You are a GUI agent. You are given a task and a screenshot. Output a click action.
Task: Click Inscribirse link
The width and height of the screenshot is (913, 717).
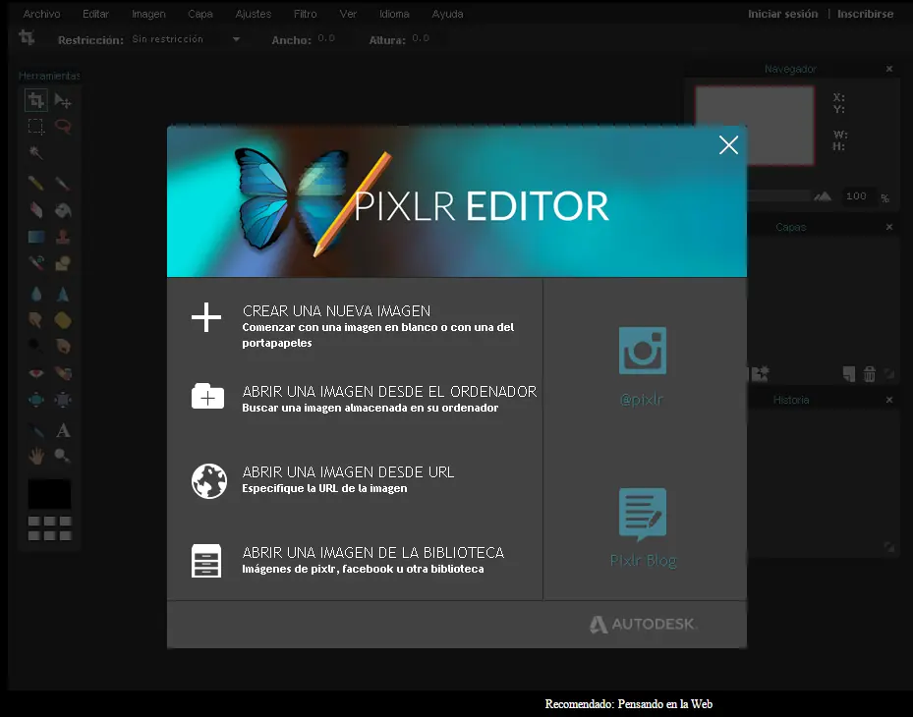point(865,14)
